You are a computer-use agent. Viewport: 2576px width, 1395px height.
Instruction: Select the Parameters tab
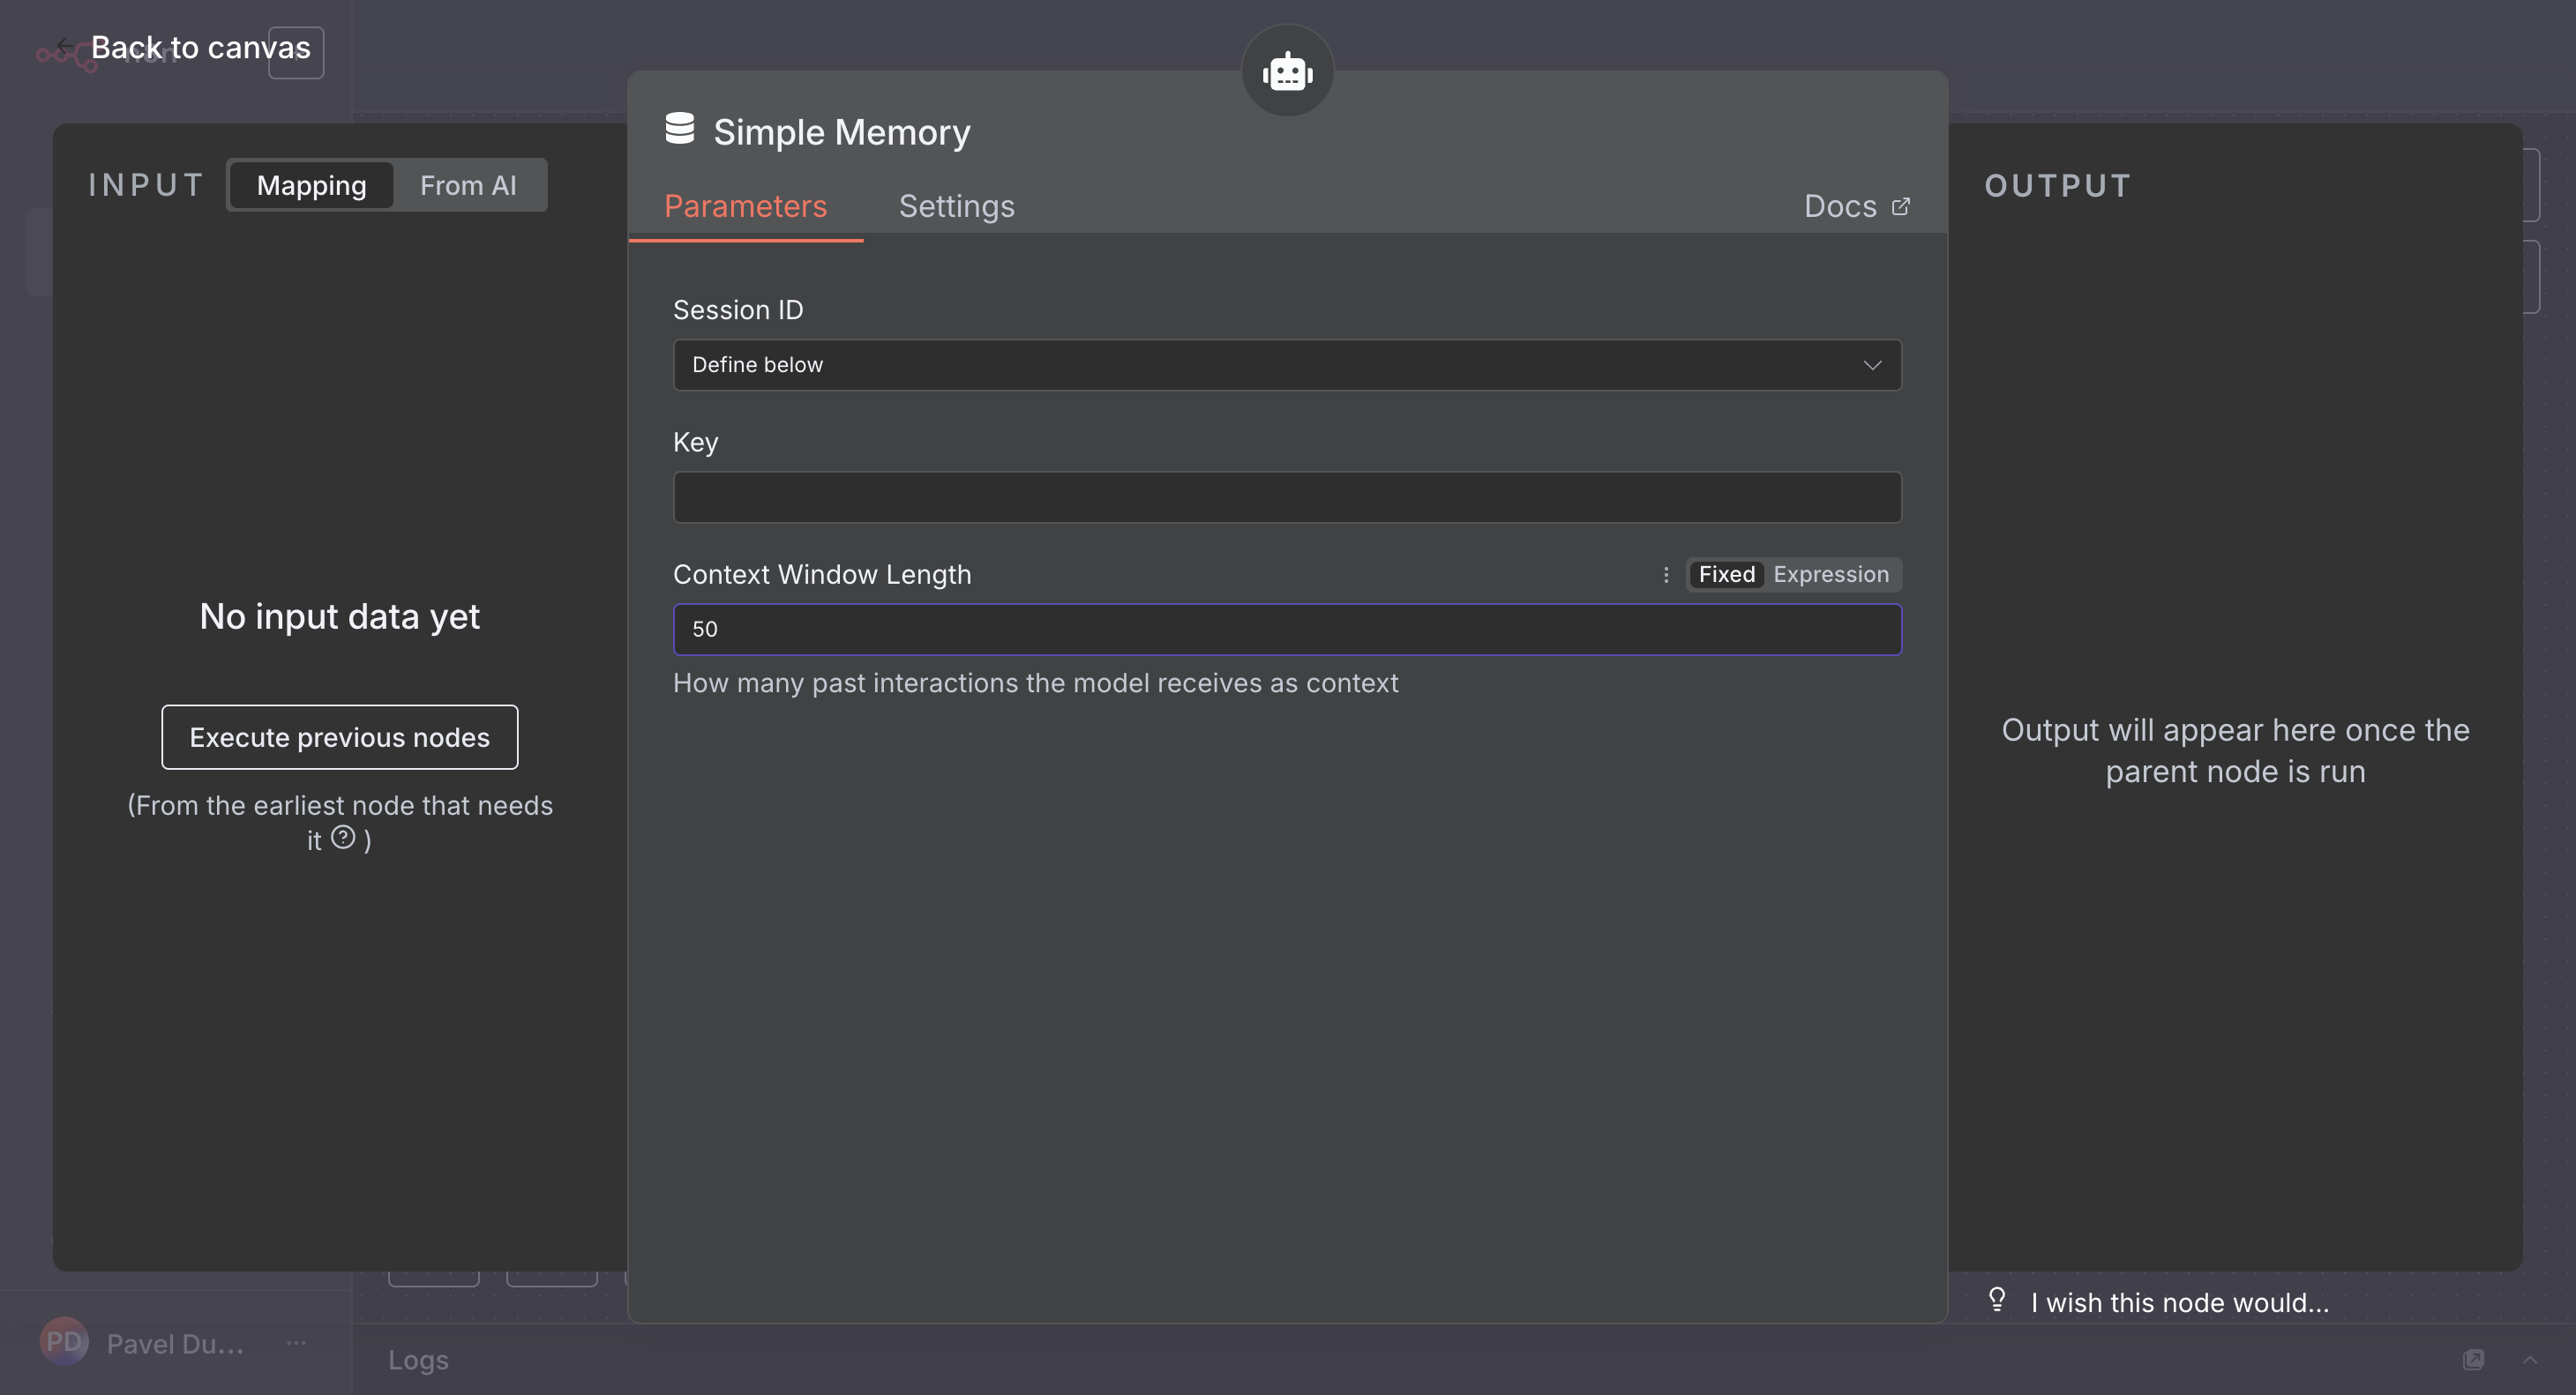[x=745, y=207]
